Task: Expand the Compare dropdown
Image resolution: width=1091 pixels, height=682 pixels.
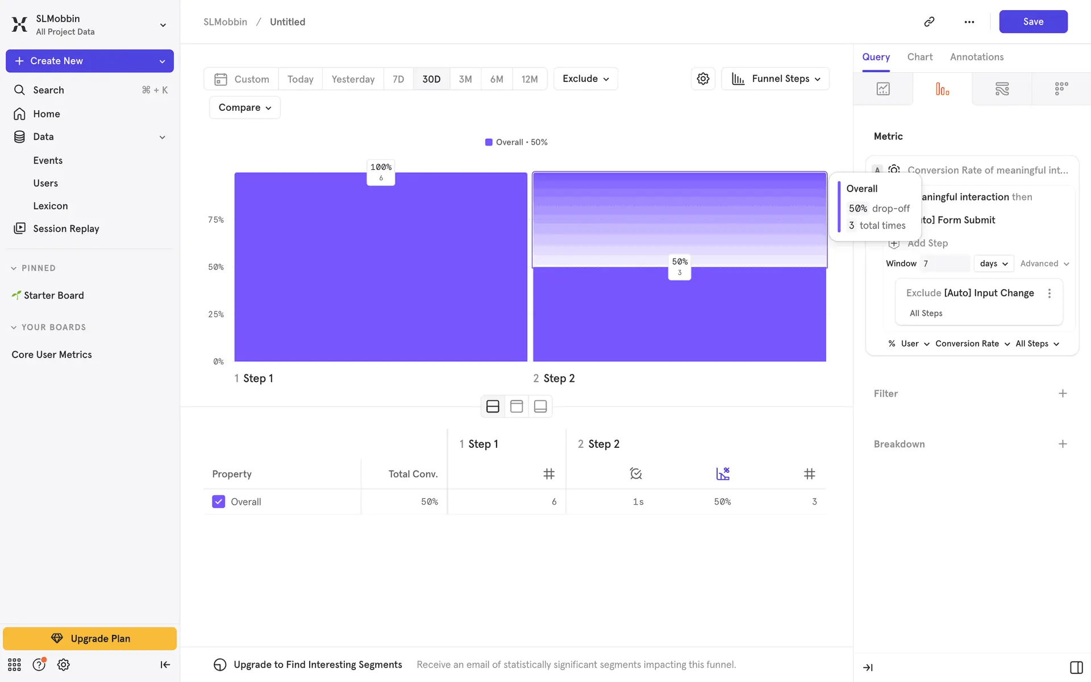Action: [245, 107]
